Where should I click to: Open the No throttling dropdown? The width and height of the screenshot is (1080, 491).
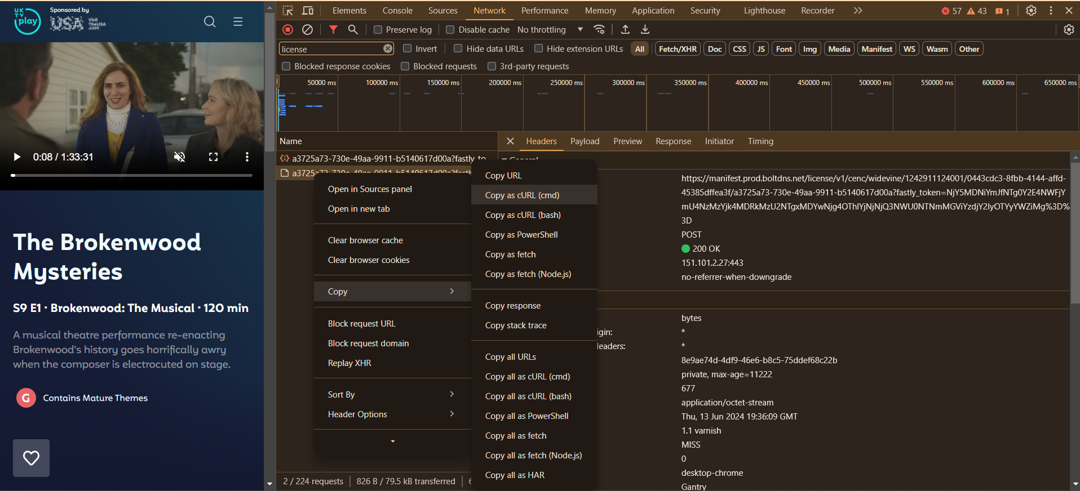[x=550, y=30]
